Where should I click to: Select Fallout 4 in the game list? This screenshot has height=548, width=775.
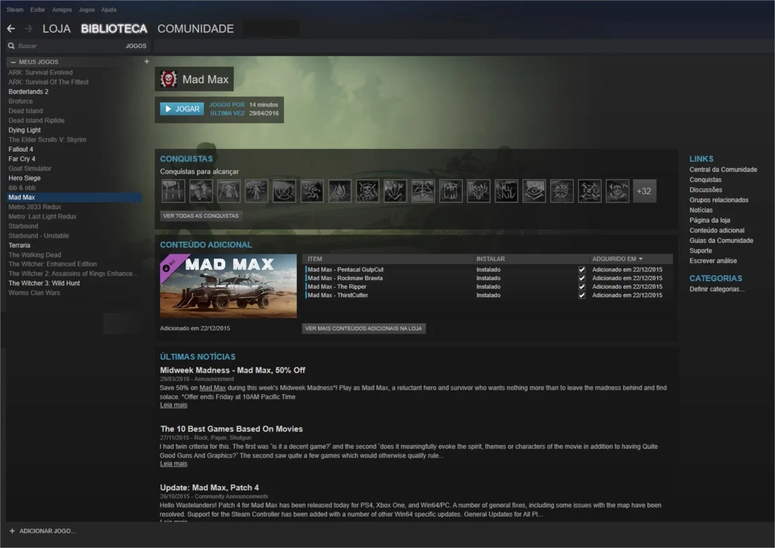[20, 149]
